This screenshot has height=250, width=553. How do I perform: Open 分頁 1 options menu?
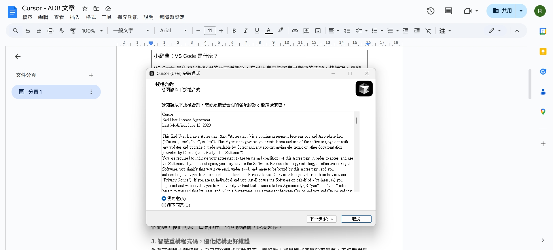pyautogui.click(x=91, y=92)
